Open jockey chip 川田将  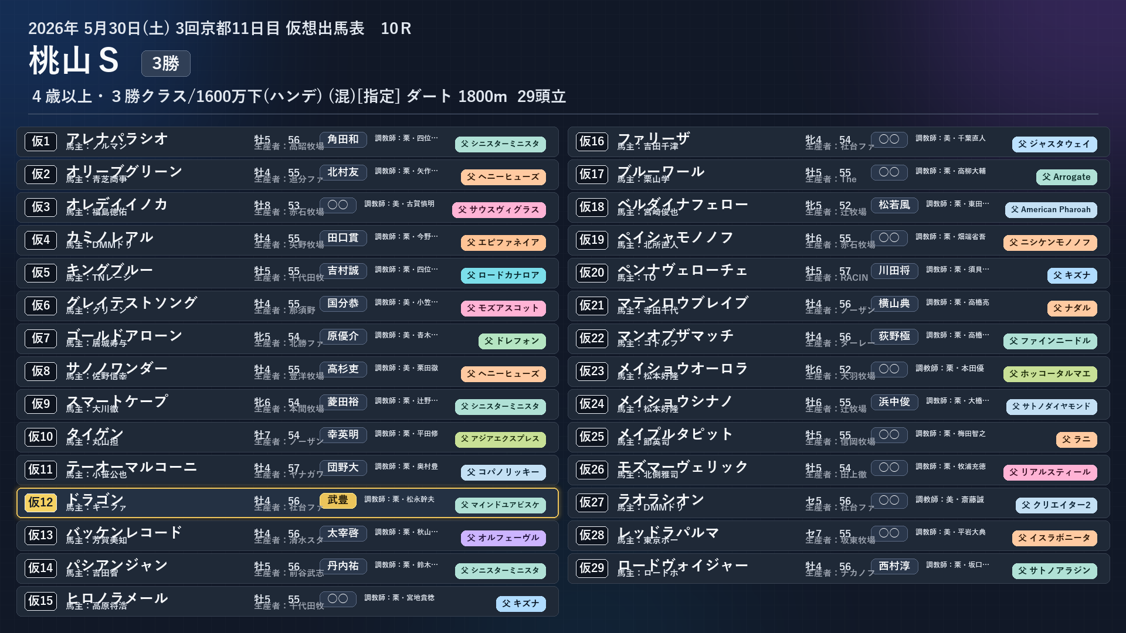pyautogui.click(x=894, y=271)
